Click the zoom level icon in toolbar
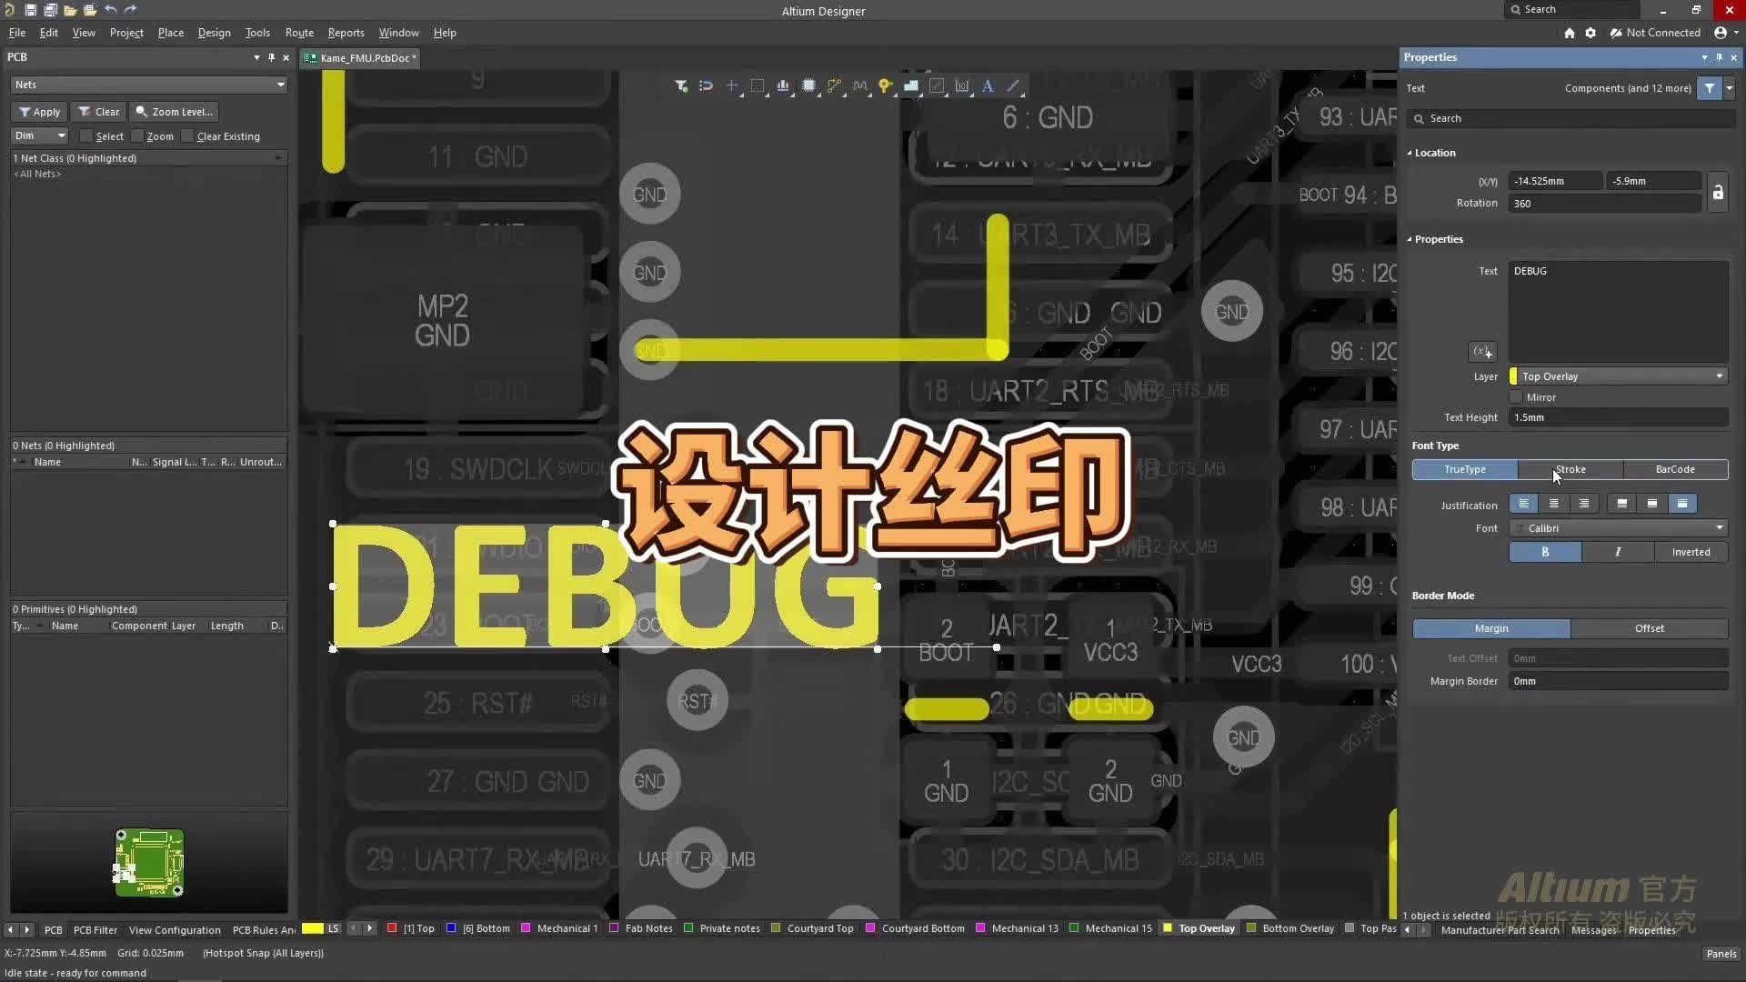This screenshot has height=982, width=1746. click(x=143, y=110)
